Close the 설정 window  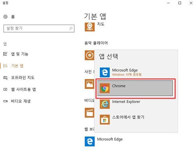click(x=191, y=3)
